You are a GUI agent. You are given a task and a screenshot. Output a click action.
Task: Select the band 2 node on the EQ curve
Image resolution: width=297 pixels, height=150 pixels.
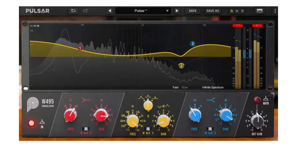[181, 66]
